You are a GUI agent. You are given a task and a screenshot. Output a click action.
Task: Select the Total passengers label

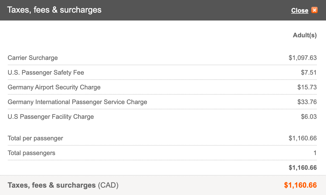(x=31, y=153)
